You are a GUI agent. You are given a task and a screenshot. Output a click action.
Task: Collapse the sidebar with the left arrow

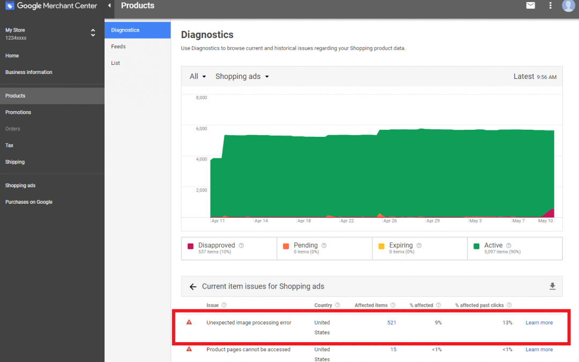tap(109, 5)
